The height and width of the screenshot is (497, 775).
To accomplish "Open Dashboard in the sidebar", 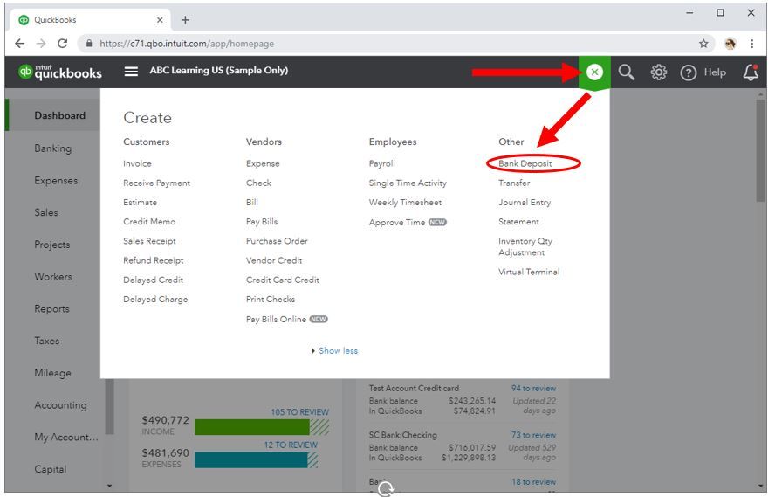I will (60, 115).
